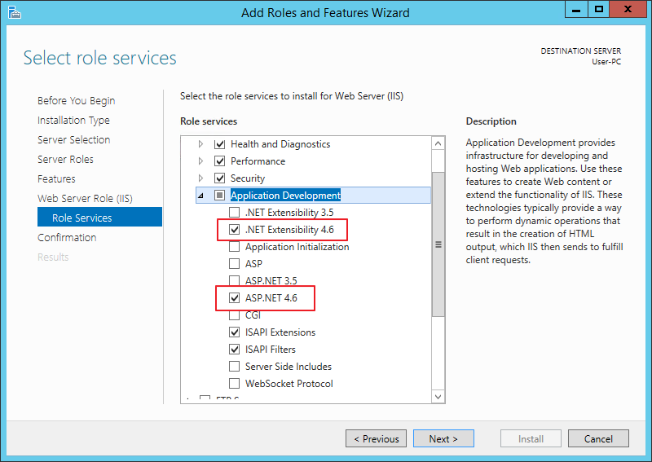
Task: Enable the .NET Extensibility 3.5 checkbox
Action: [x=235, y=213]
